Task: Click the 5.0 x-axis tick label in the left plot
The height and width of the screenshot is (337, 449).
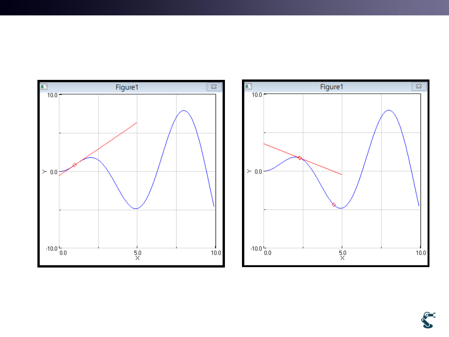Action: (138, 253)
